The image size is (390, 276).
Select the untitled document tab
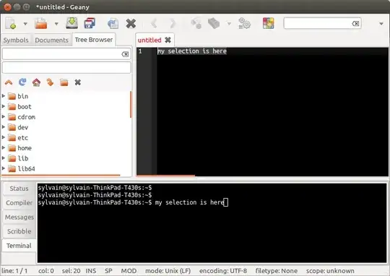point(149,40)
